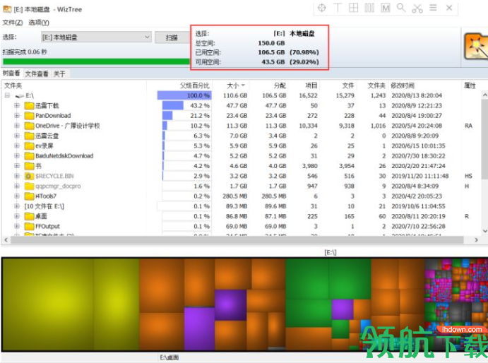Expand the [10 文件在 E:\] node
Image resolution: width=488 pixels, height=363 pixels.
[x=17, y=206]
